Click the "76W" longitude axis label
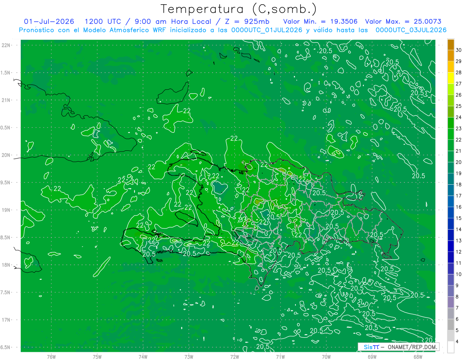Image resolution: width=469 pixels, height=362 pixels. point(51,357)
